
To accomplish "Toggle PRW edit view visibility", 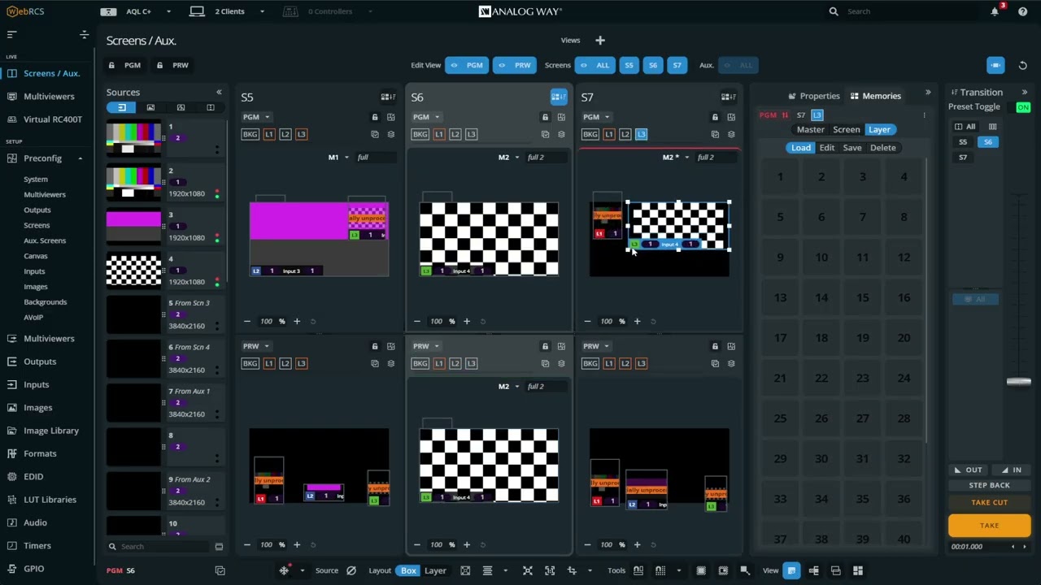I will coord(515,65).
